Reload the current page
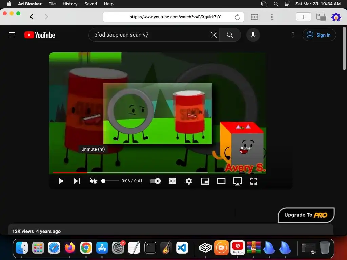This screenshot has height=260, width=347. (x=237, y=17)
